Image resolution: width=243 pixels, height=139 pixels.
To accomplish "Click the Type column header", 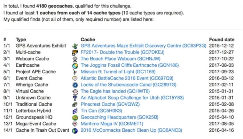I will pos(21,40).
